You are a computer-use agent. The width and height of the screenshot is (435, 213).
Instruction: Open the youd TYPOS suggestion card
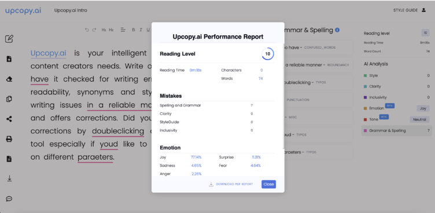[319, 135]
